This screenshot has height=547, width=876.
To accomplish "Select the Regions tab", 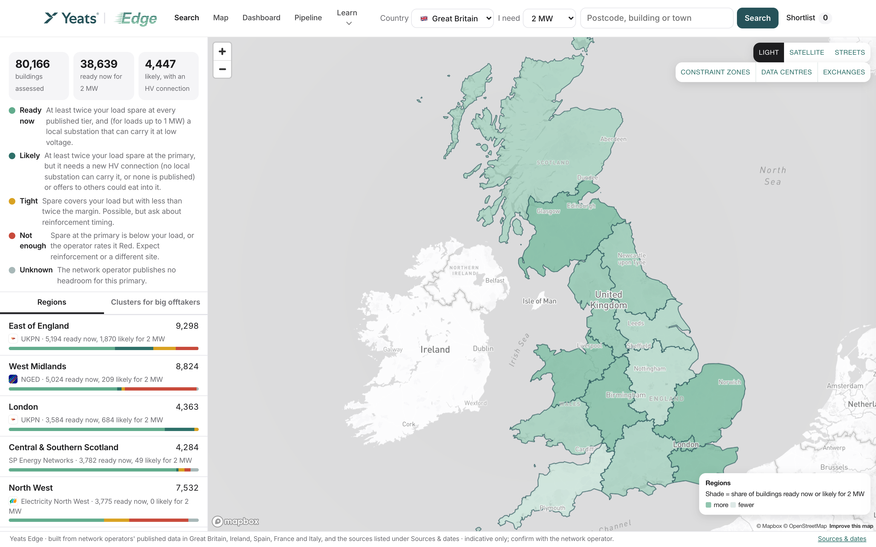I will coord(52,302).
